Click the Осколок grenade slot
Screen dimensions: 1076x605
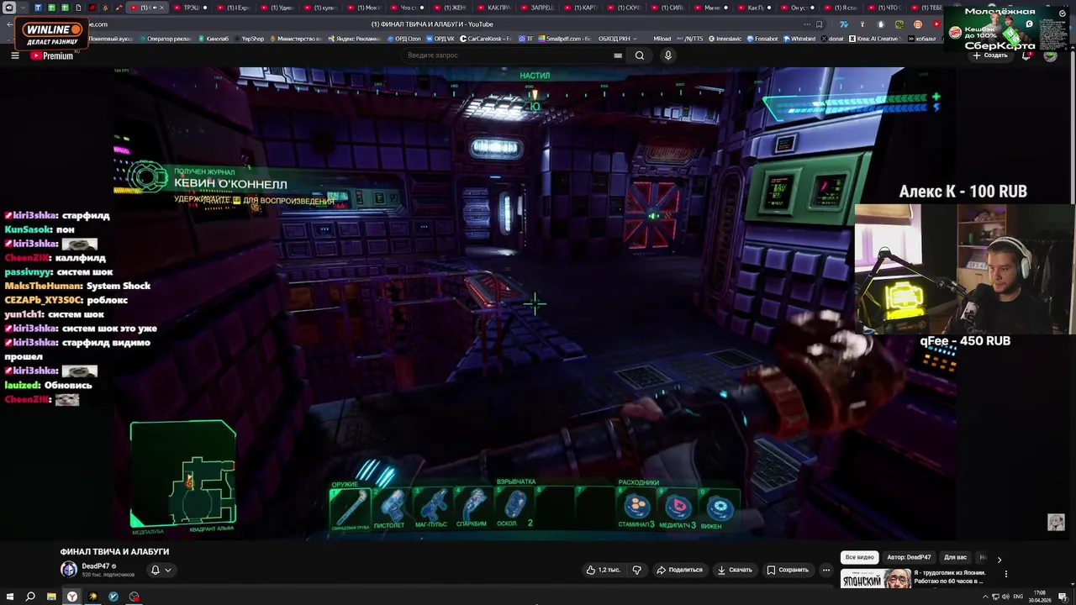tap(513, 507)
